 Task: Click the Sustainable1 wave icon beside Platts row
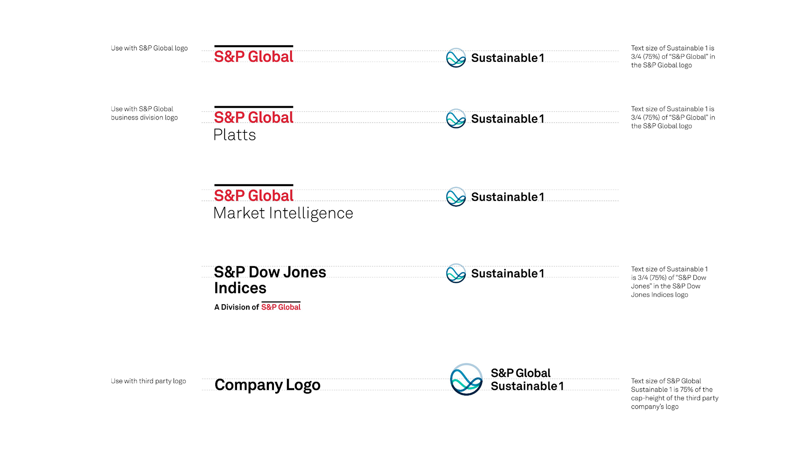pyautogui.click(x=456, y=118)
